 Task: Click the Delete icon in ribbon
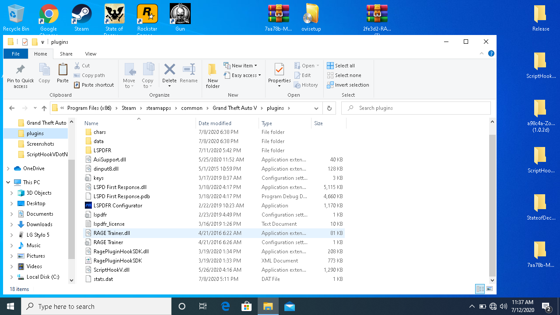point(169,70)
